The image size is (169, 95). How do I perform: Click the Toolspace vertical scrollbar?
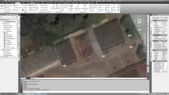[x=17, y=38]
